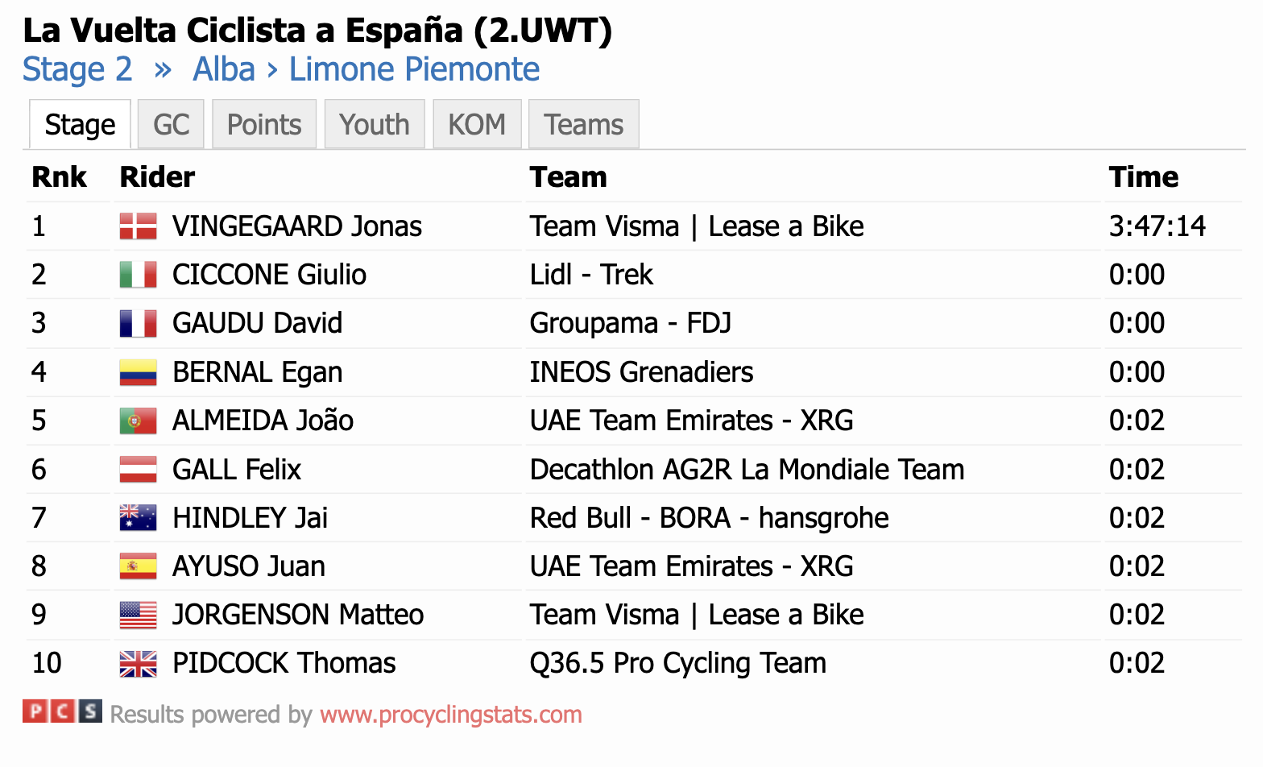
Task: Click team name Lidl - Trek
Action: tap(591, 275)
